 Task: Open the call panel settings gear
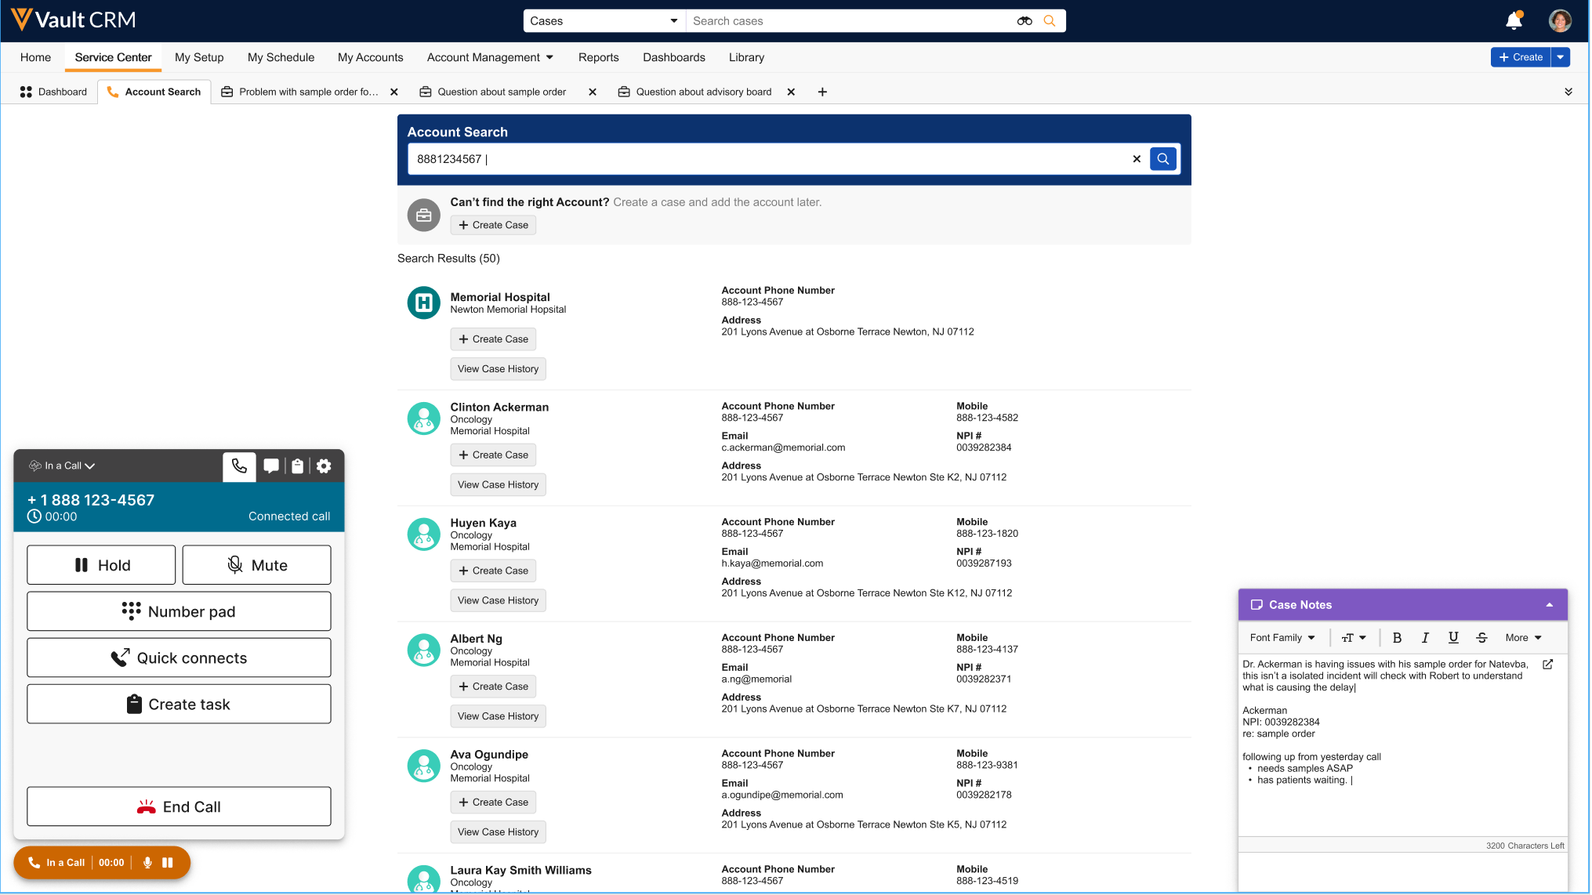pyautogui.click(x=324, y=466)
